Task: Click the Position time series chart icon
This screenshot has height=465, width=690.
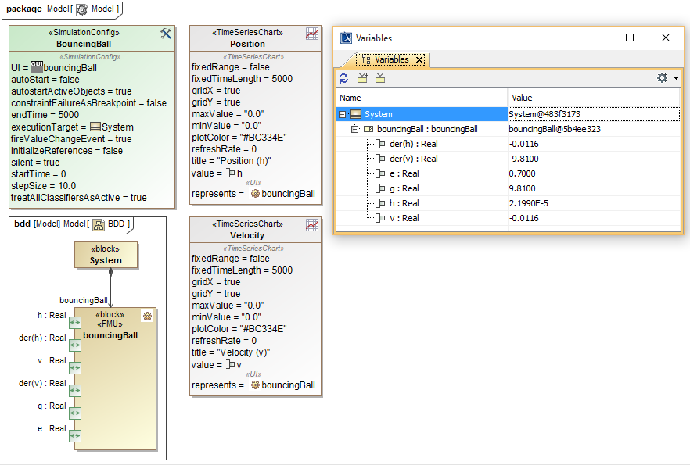Action: pos(312,34)
